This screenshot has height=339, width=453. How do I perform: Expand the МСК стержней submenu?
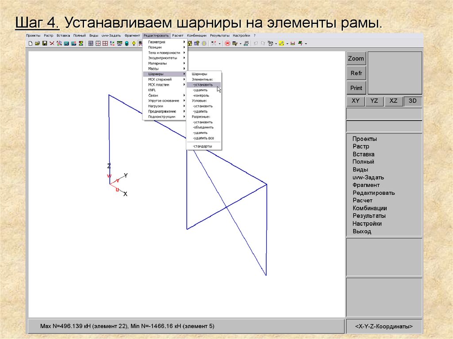(x=165, y=79)
